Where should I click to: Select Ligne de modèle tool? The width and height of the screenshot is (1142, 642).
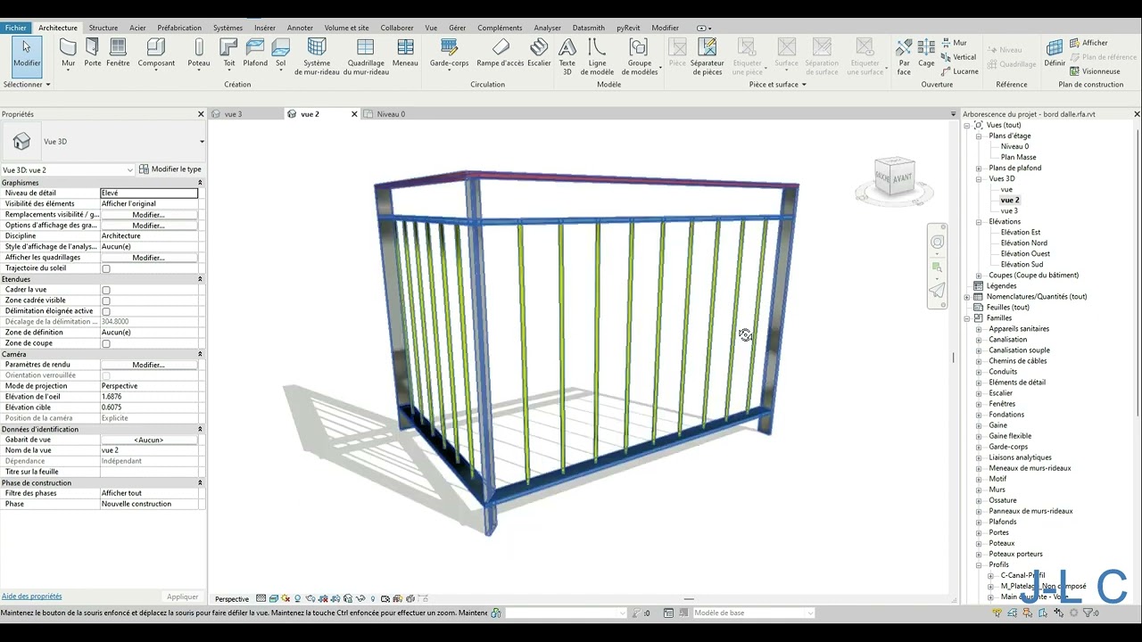597,57
